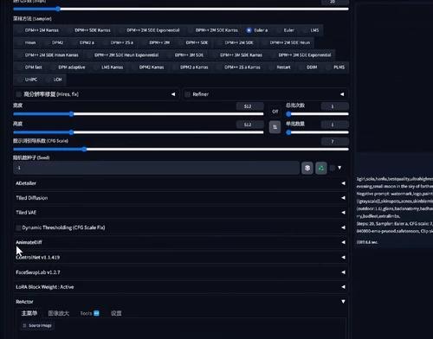Switch to ReActor main menu tab (主菜单)
The width and height of the screenshot is (433, 339).
pos(29,313)
